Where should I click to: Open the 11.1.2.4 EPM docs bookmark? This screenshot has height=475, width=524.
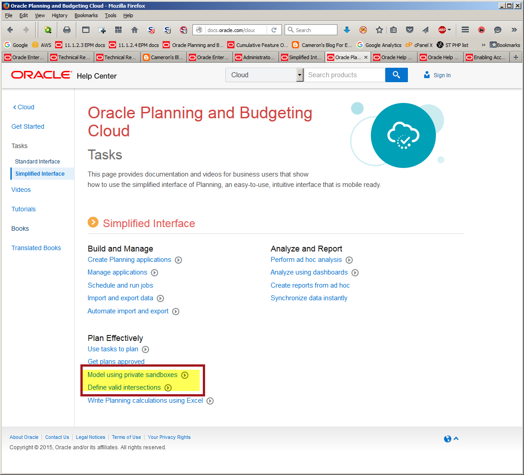(134, 45)
